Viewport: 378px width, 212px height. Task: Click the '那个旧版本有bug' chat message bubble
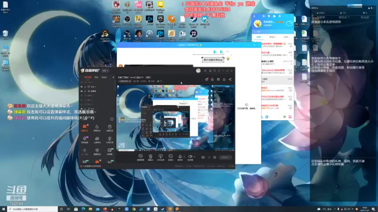pos(213,60)
